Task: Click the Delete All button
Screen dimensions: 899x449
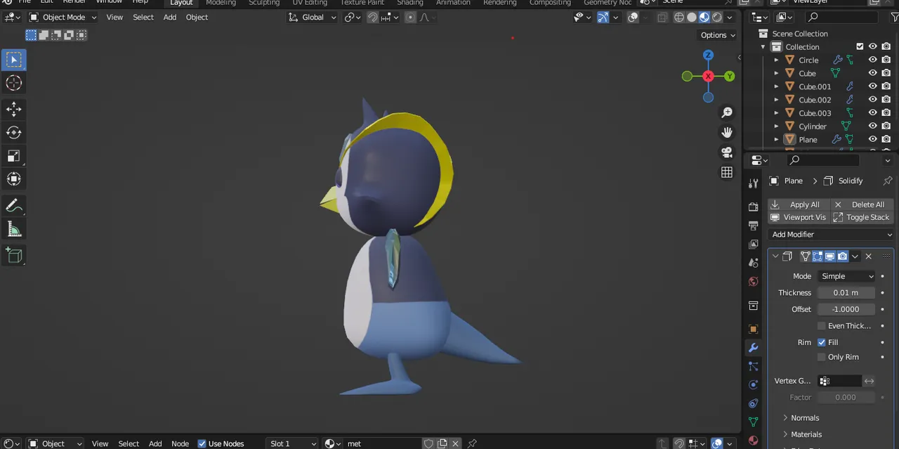Action: point(863,204)
